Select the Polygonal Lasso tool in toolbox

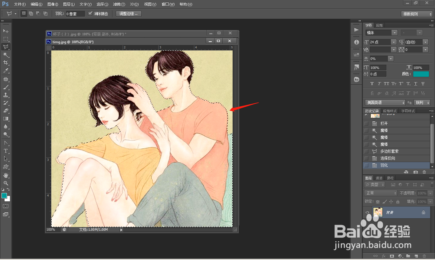pyautogui.click(x=6, y=47)
